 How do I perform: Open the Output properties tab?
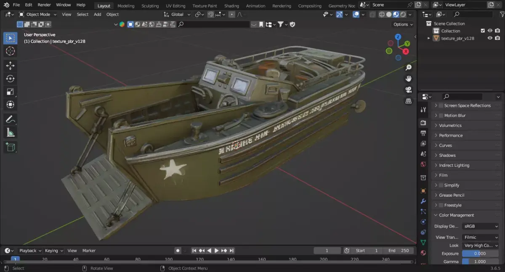(x=423, y=133)
